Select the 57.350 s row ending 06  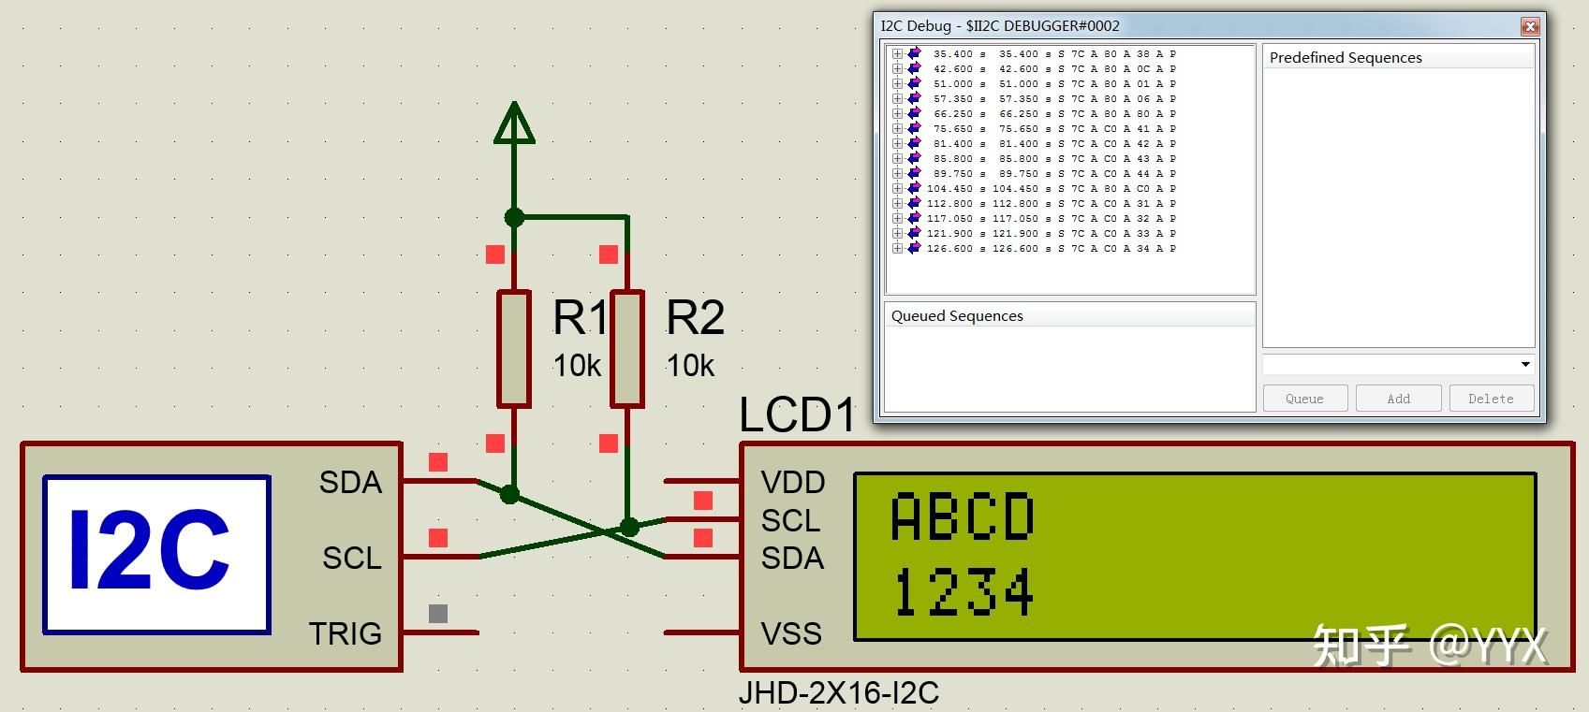click(1053, 99)
